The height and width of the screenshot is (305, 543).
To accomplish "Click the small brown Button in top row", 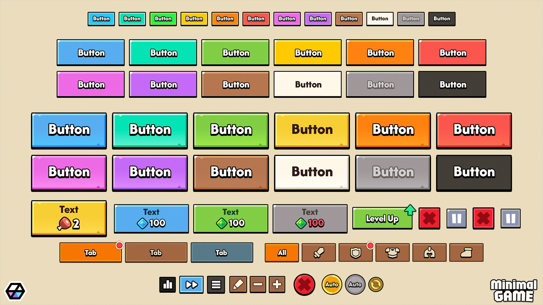I will pyautogui.click(x=349, y=19).
